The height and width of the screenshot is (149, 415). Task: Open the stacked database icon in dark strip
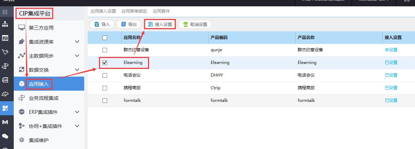click(x=5, y=80)
